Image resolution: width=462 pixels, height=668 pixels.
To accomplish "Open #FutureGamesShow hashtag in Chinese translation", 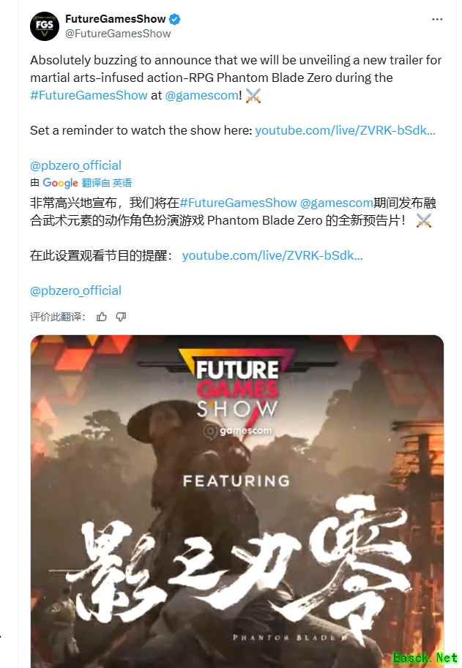I will (238, 203).
